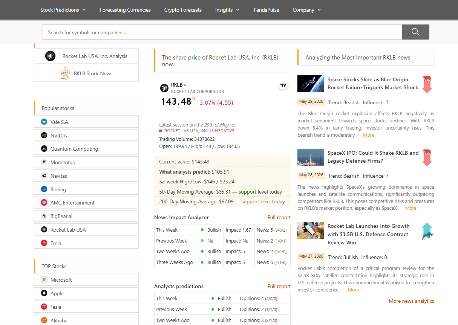Click price 143.48 in RKLB widget
Viewport: 458px width, 325px height.
click(x=176, y=101)
